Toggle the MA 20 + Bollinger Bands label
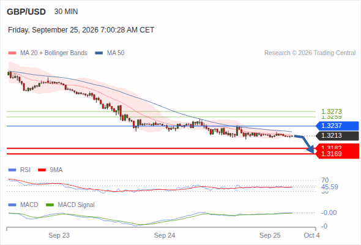 [54, 53]
